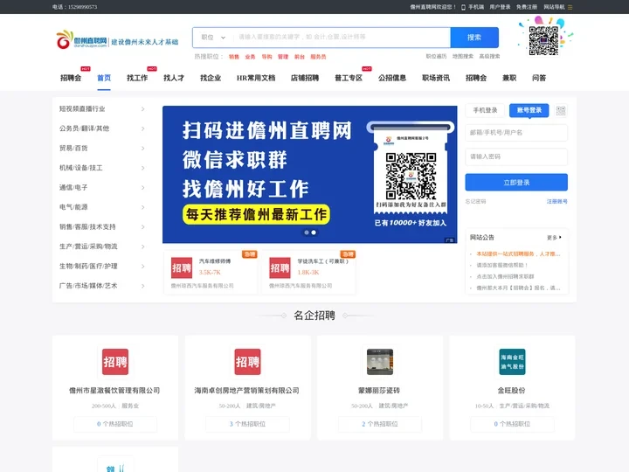Screen dimensions: 629x472
Task: Switch to 手机登录 tab
Action: [x=485, y=110]
